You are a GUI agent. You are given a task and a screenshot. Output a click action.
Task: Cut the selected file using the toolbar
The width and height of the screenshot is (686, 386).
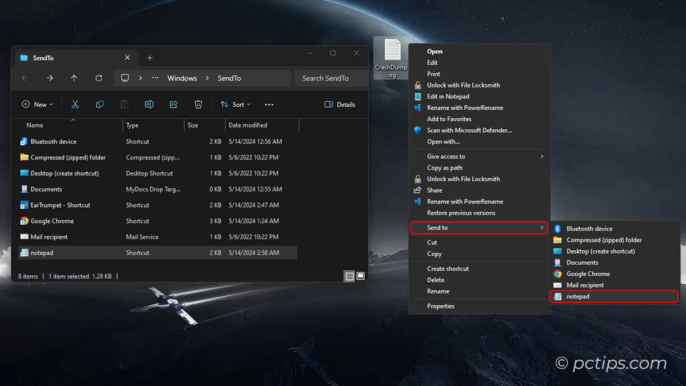click(x=75, y=104)
